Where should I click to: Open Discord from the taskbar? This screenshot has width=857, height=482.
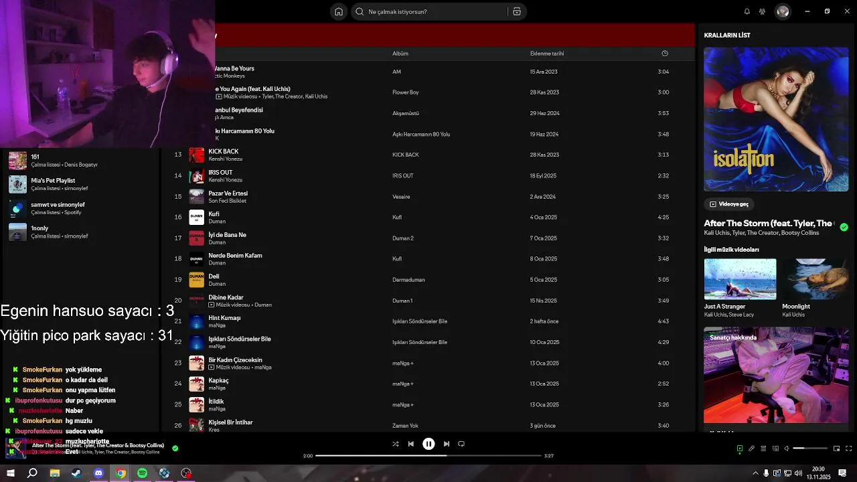click(98, 473)
